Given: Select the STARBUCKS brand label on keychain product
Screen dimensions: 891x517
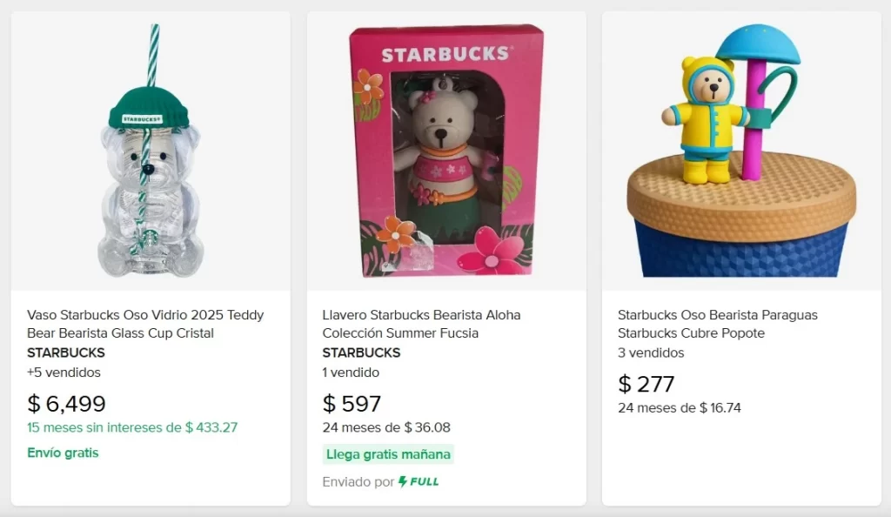Looking at the screenshot, I should [361, 352].
